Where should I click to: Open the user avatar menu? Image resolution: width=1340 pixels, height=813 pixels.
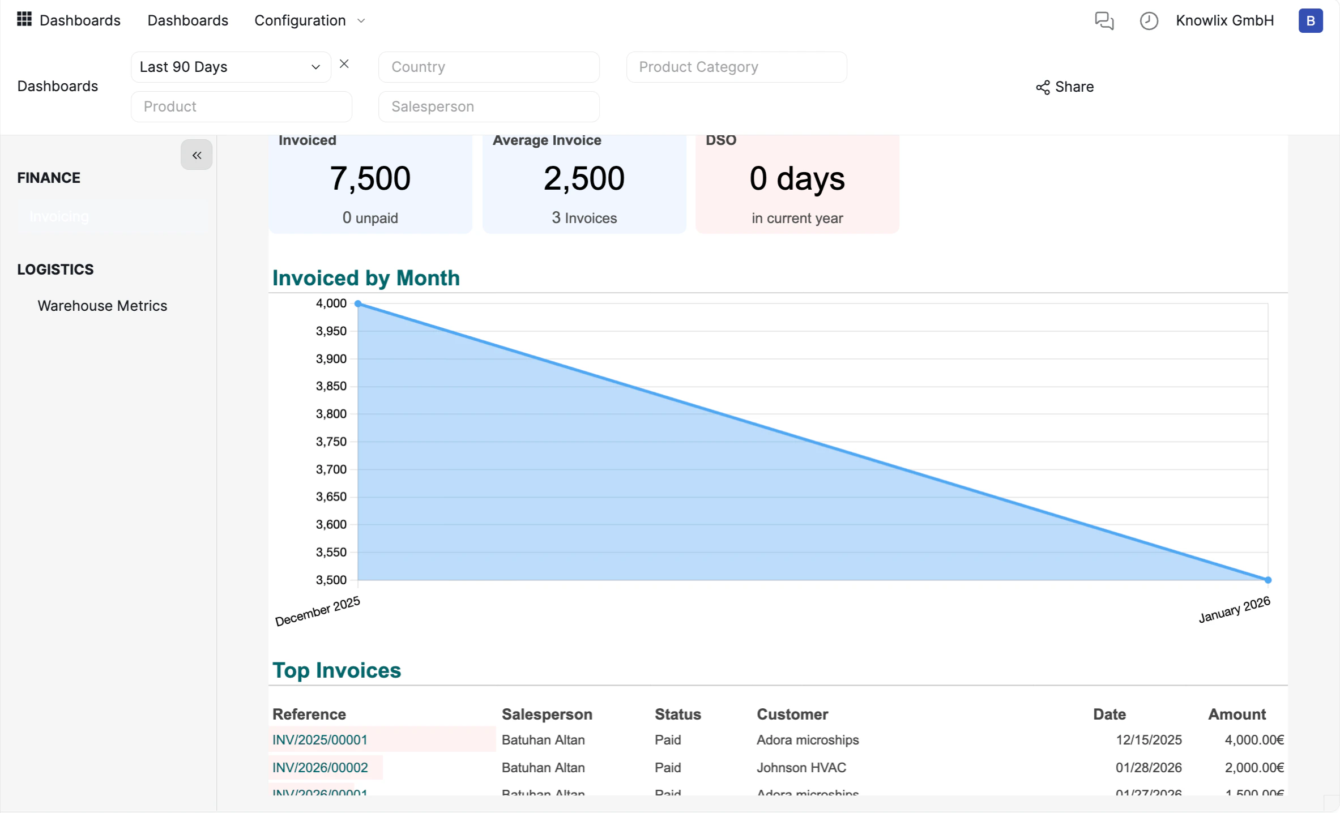click(x=1310, y=20)
